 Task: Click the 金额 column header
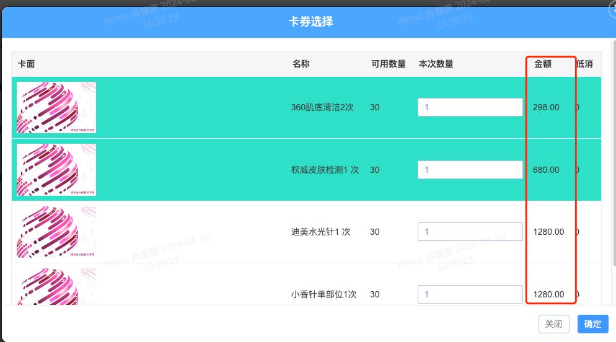point(542,64)
